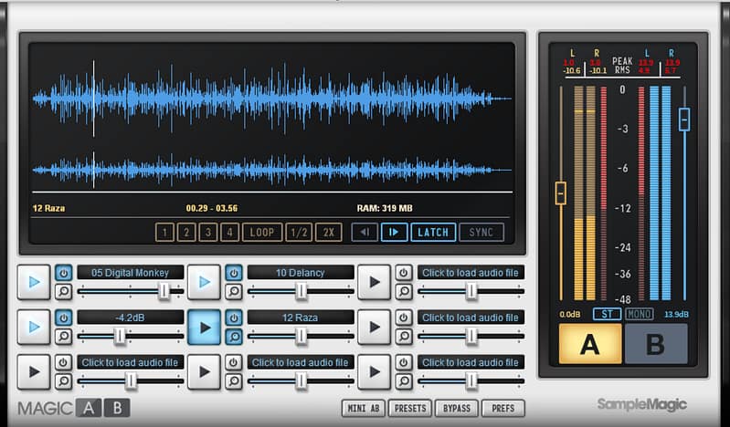Click the upper waveform in the display

[272, 99]
